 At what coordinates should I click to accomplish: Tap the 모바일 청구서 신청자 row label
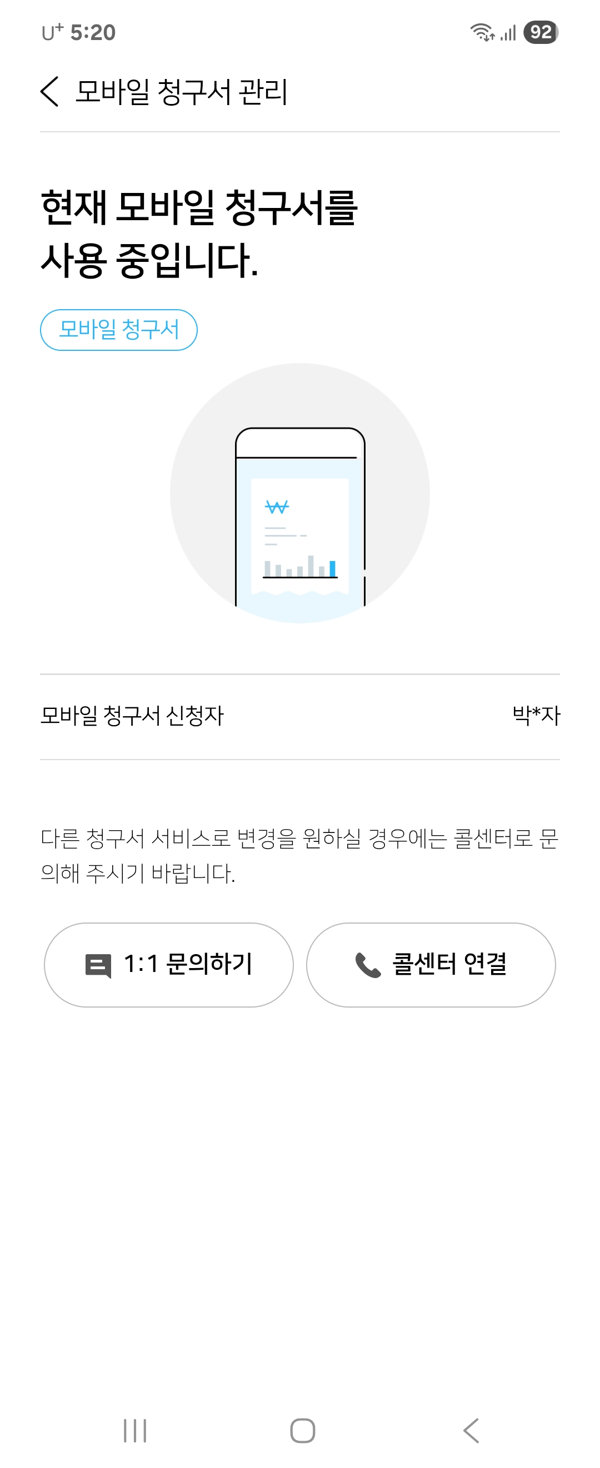pos(132,716)
